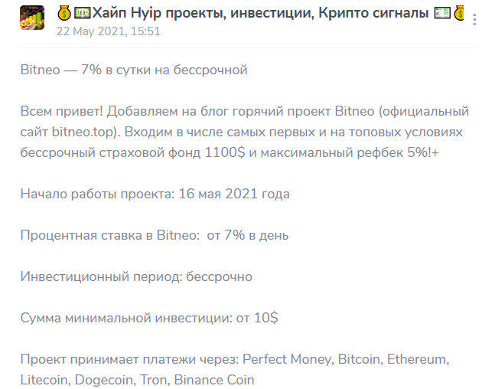Click the "Инвестиционный период: бессрочно" line
This screenshot has height=389, width=482.
pos(136,276)
